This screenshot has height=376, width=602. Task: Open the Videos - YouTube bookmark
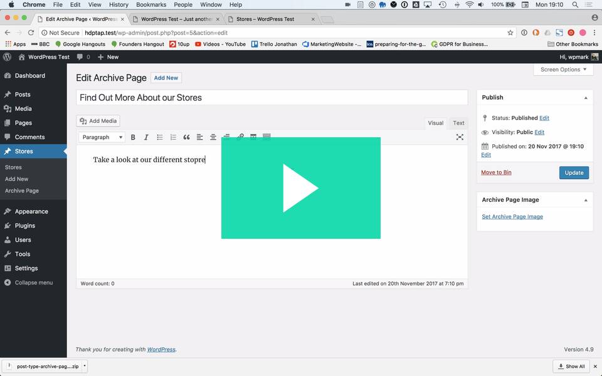point(220,44)
